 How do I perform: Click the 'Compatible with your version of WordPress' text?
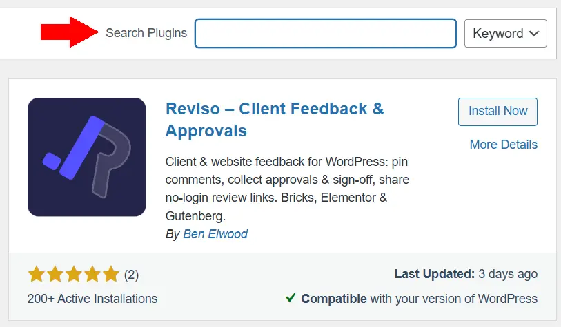tap(420, 299)
